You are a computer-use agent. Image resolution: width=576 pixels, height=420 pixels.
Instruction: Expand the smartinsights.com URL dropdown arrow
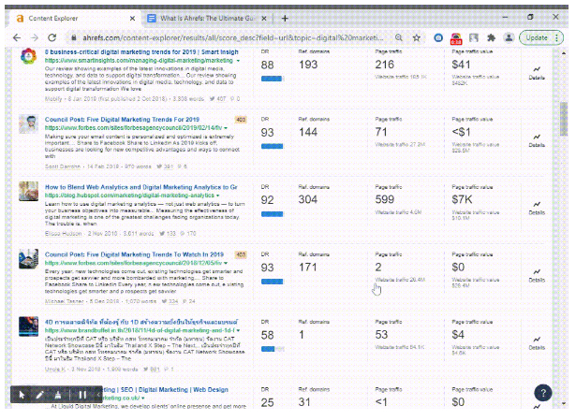coord(239,61)
